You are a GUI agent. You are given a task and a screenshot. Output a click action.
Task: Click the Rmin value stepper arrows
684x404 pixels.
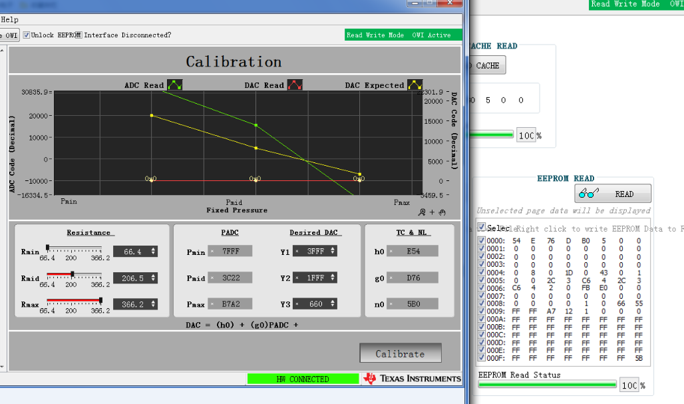[153, 252]
